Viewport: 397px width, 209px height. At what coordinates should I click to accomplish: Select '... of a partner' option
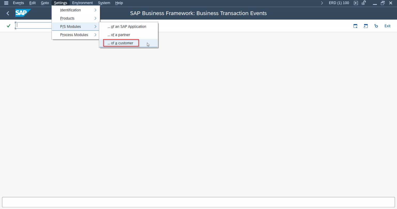(x=119, y=35)
